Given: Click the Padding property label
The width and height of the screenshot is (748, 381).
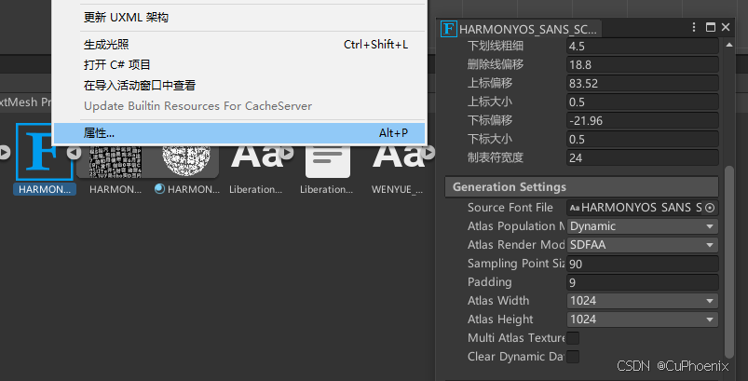Looking at the screenshot, I should tap(489, 282).
